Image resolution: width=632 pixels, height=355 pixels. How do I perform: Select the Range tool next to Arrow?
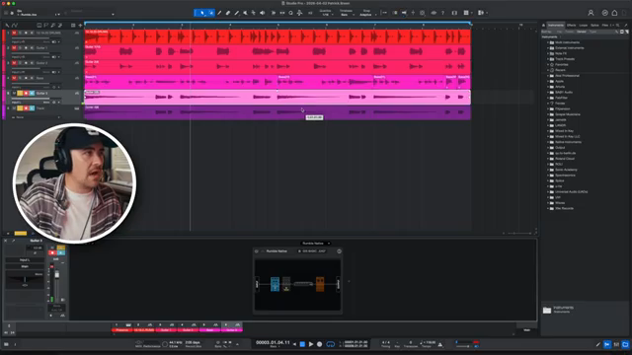210,13
